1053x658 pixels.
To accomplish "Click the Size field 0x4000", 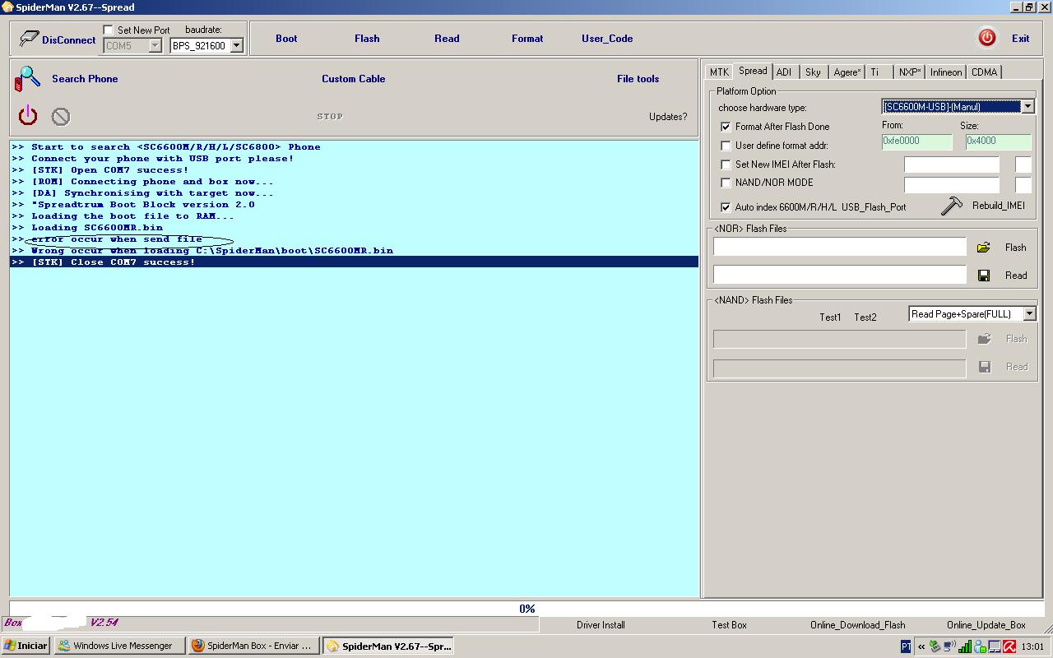I will (998, 141).
